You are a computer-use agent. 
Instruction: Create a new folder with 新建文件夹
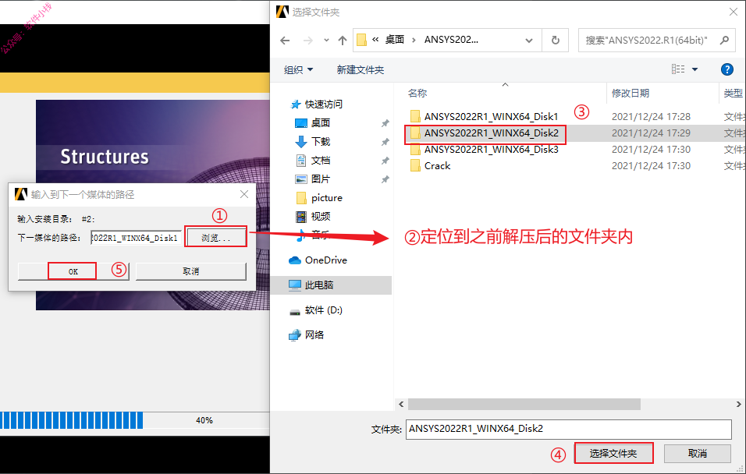coord(361,70)
